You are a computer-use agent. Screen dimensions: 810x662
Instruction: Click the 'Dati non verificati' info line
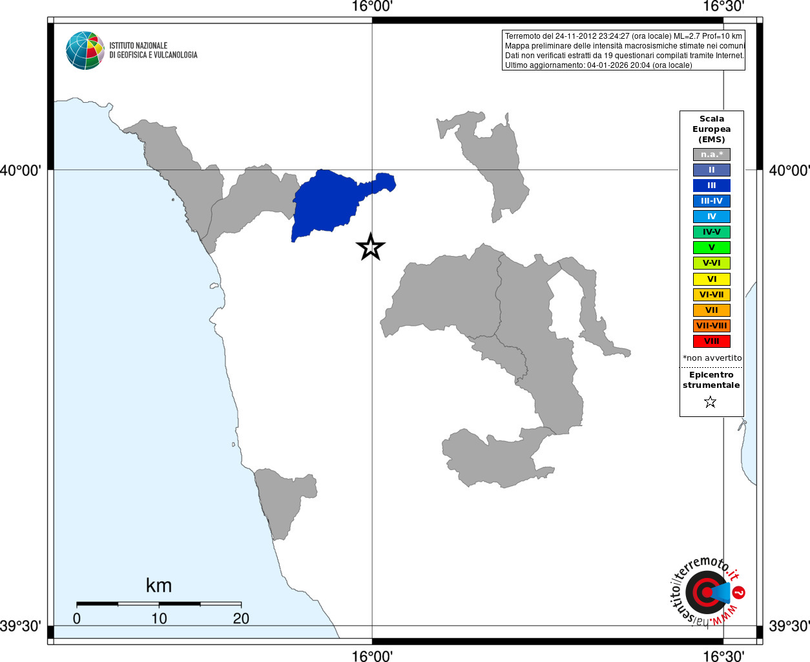click(624, 56)
